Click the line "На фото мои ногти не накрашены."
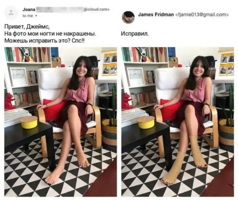This screenshot has height=200, width=238. [50, 34]
